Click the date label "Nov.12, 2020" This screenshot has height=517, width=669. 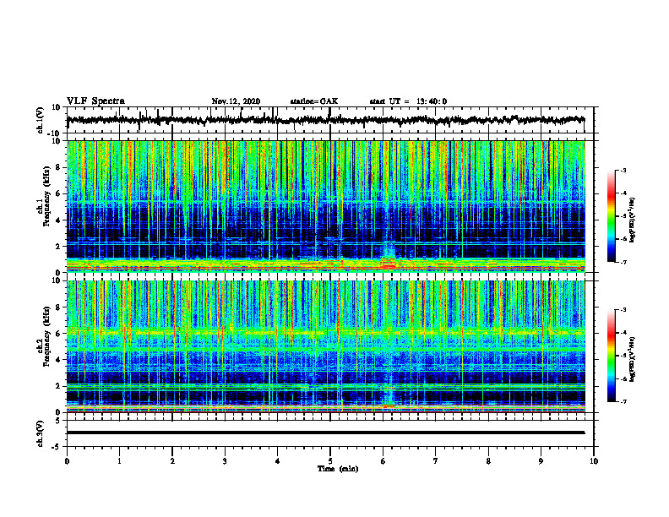click(236, 101)
